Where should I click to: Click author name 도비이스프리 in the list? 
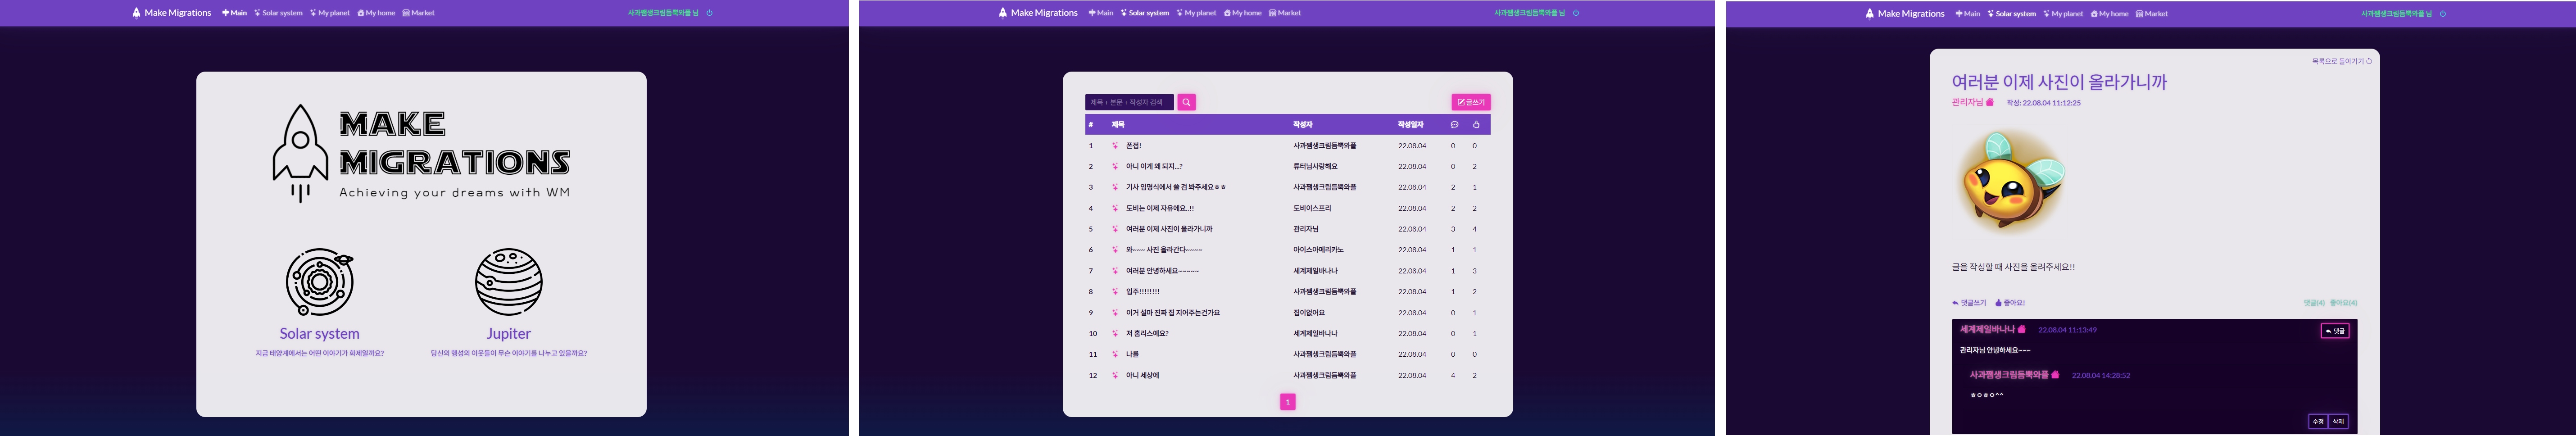1312,208
